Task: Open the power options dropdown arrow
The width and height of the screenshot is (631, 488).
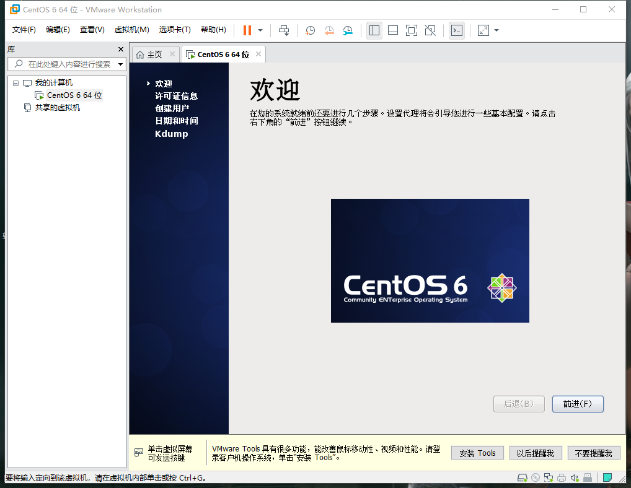Action: tap(260, 30)
